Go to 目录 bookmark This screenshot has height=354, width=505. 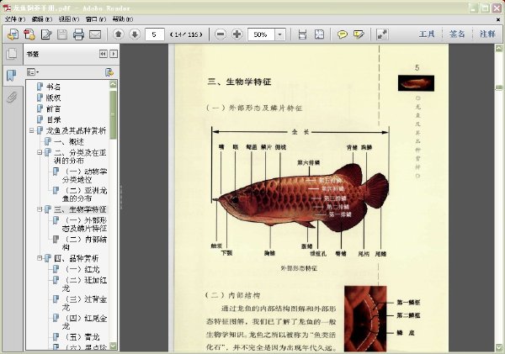click(54, 119)
